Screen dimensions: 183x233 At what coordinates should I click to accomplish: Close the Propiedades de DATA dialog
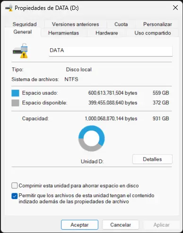(175, 8)
